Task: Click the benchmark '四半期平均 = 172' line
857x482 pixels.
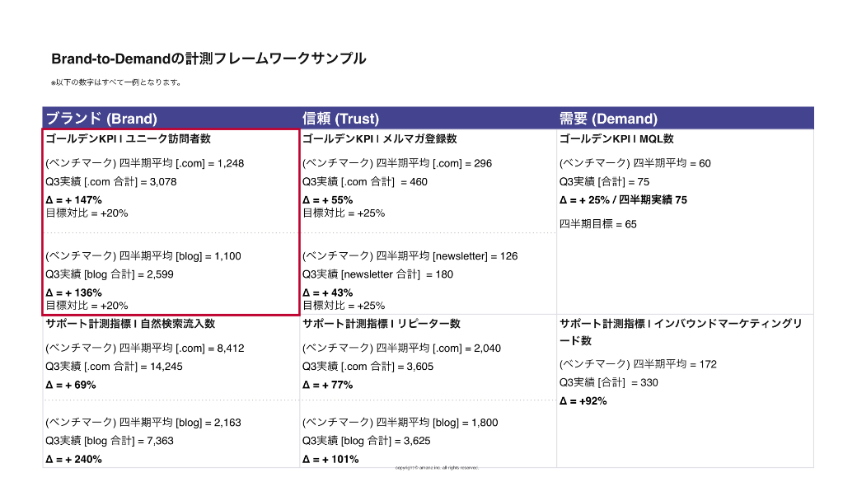Action: pos(638,364)
